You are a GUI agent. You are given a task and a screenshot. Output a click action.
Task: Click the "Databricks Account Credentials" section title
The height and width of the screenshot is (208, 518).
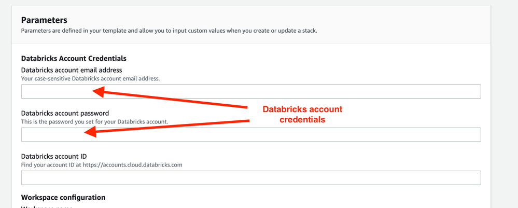(x=74, y=59)
